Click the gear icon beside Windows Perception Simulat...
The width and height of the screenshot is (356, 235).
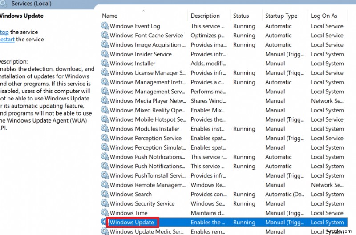105,147
